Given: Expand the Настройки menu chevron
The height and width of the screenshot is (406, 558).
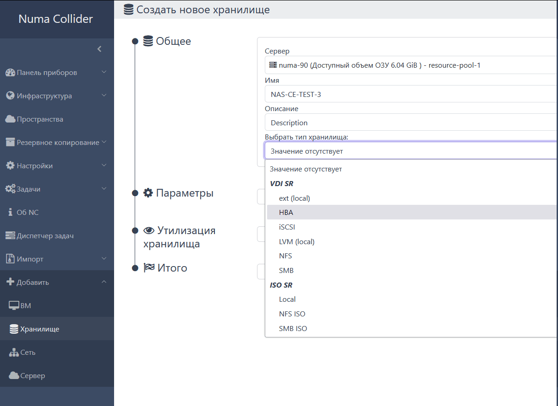Looking at the screenshot, I should (x=104, y=166).
